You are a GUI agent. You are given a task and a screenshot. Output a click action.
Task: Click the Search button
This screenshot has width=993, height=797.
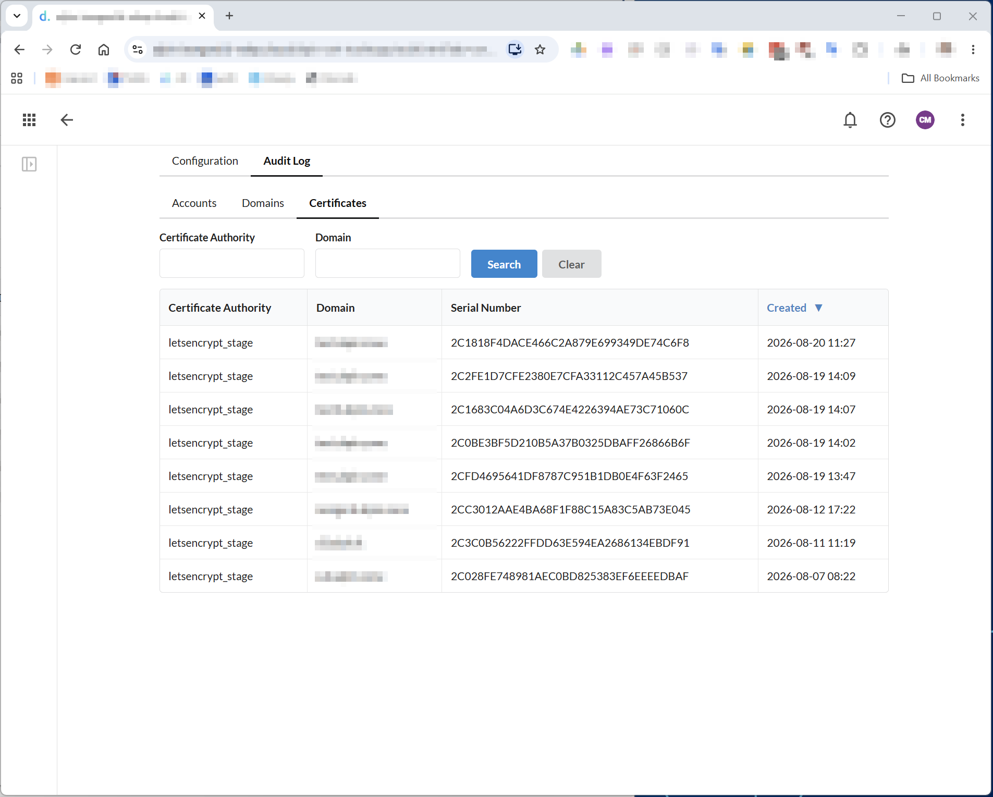pyautogui.click(x=504, y=264)
